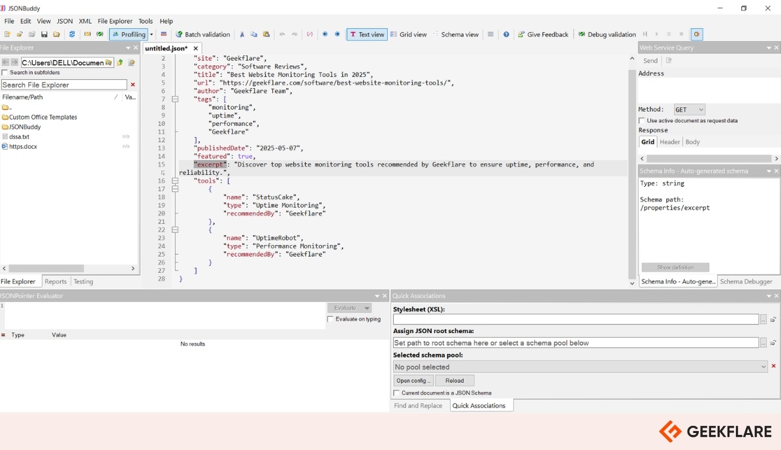The height and width of the screenshot is (450, 781).
Task: Switch to the Schema Debugger tab
Action: tap(746, 281)
